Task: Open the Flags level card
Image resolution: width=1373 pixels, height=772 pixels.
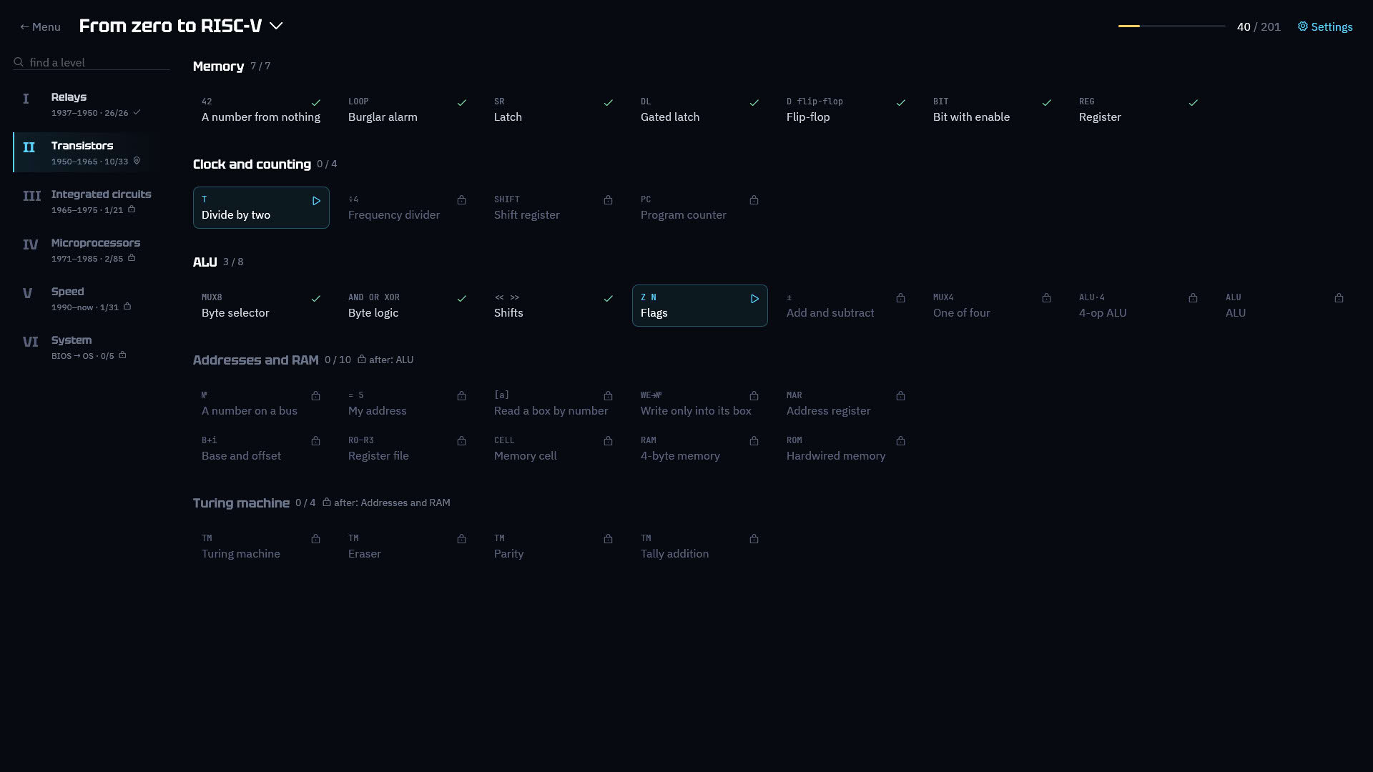Action: pos(699,306)
